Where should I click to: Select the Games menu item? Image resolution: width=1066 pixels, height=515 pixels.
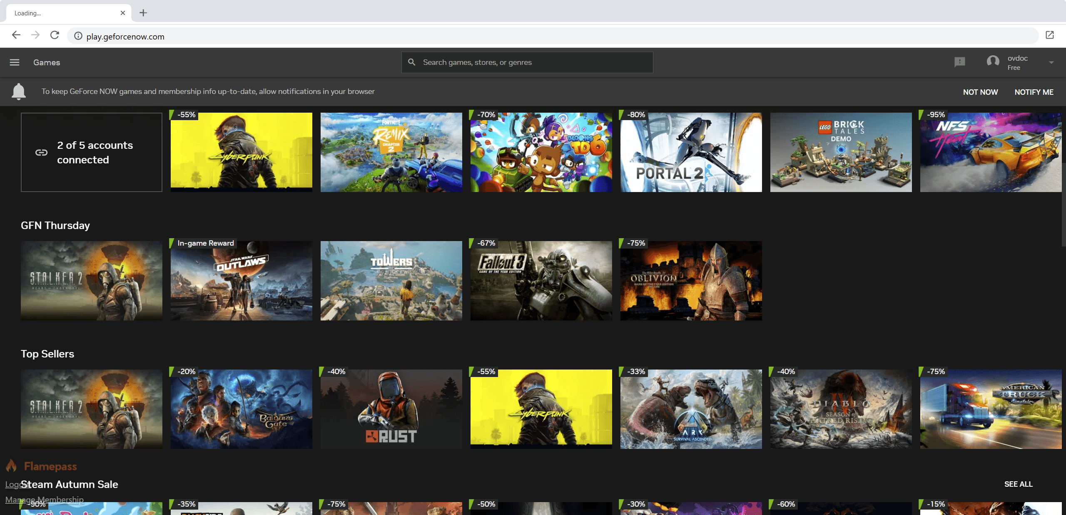pos(46,62)
